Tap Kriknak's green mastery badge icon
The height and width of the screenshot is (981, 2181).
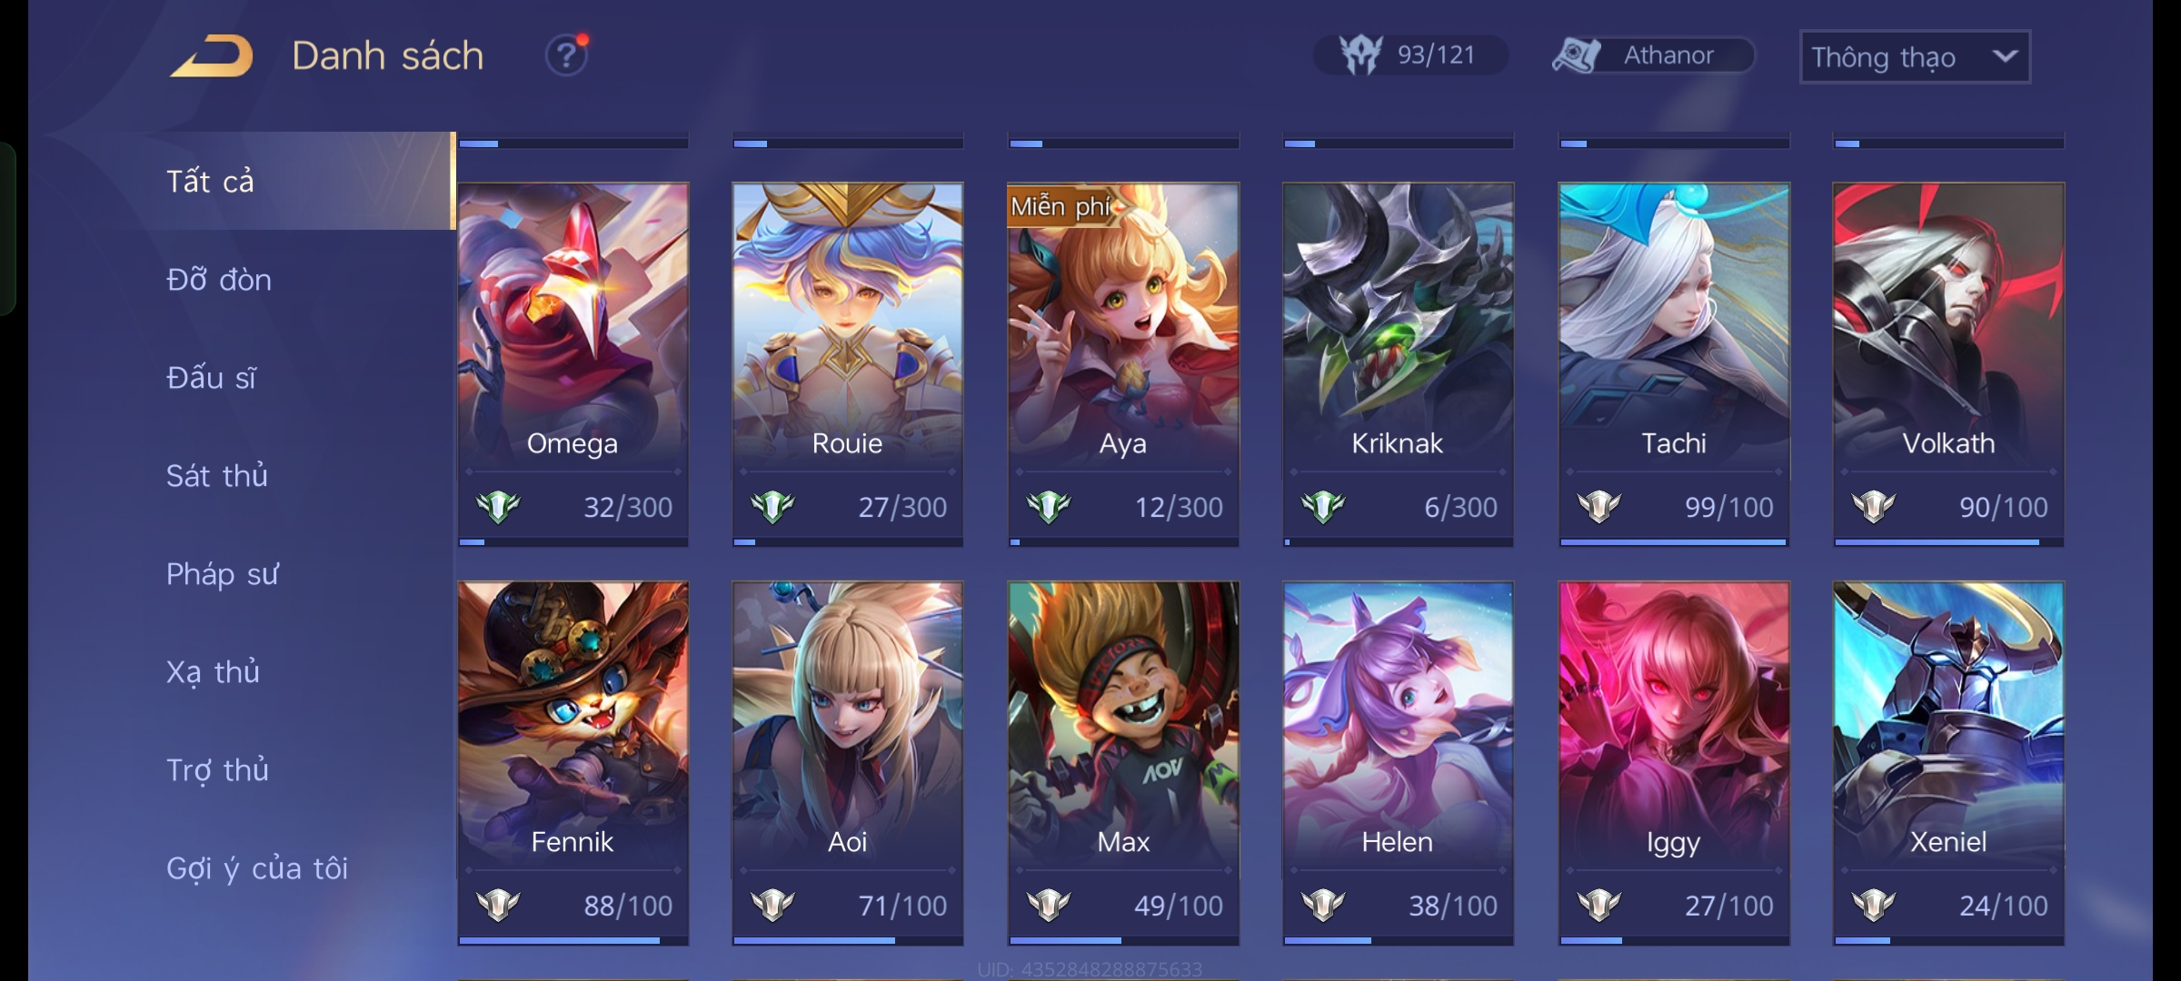(1323, 507)
